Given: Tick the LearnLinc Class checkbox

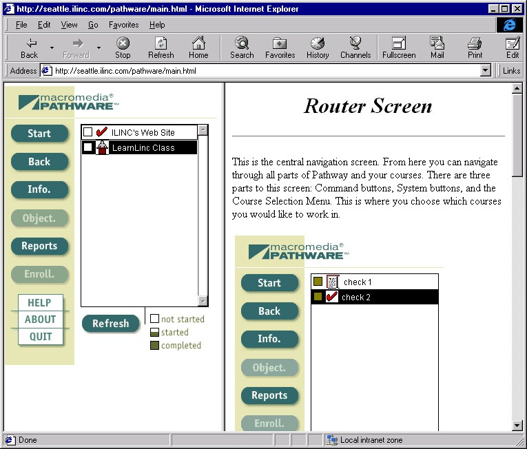Looking at the screenshot, I should (87, 147).
